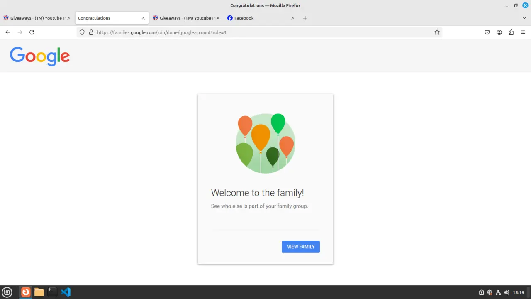Switch to the first Giveaways YouTube tab
531x299 pixels.
click(x=37, y=18)
